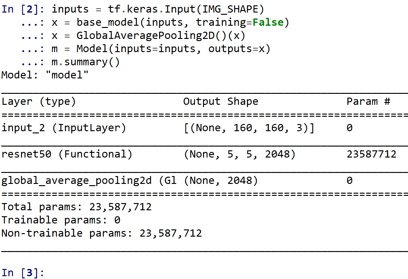The image size is (408, 279).
Task: Click the Output Shape column header
Action: 221,101
